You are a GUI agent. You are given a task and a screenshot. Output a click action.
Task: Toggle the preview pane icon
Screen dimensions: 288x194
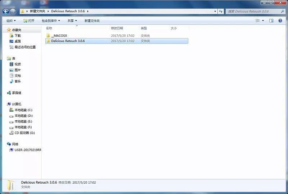(271, 21)
